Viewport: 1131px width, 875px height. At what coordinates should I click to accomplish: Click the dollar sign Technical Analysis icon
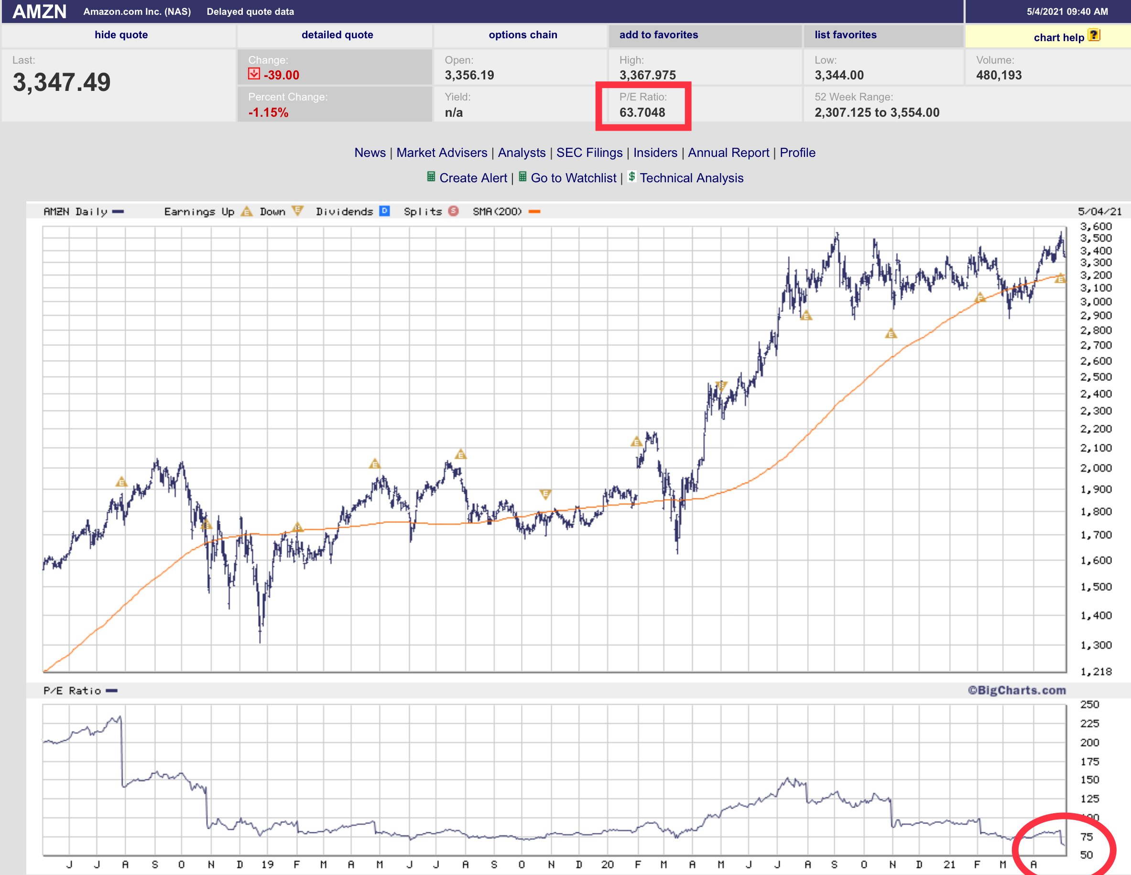point(631,177)
